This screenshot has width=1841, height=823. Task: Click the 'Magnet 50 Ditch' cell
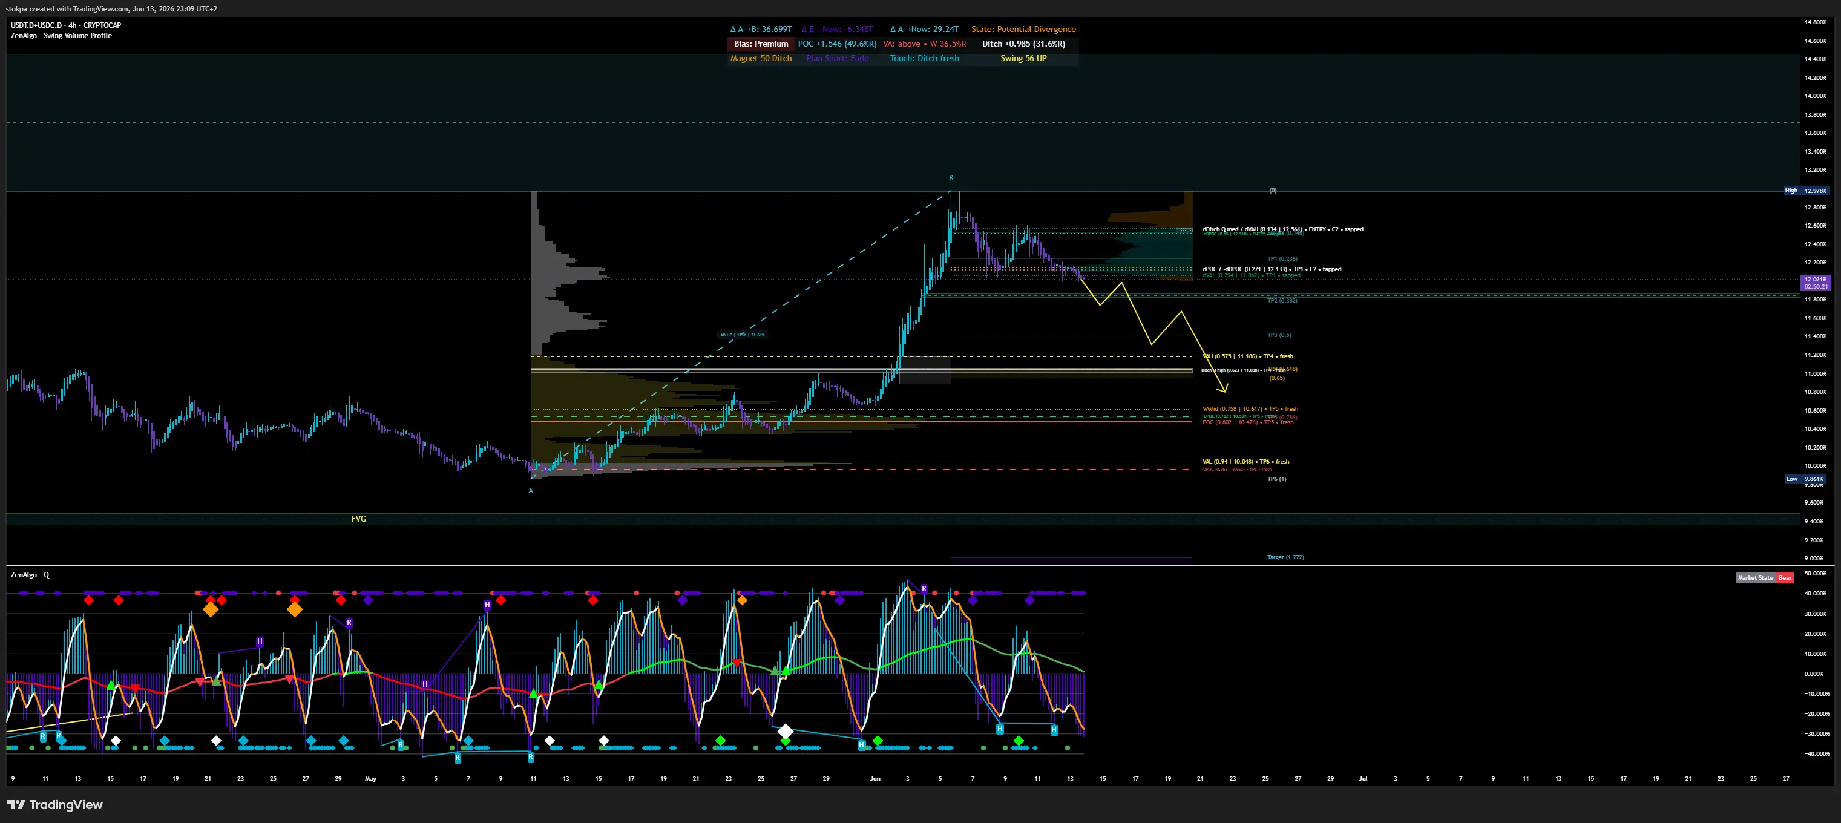point(760,59)
